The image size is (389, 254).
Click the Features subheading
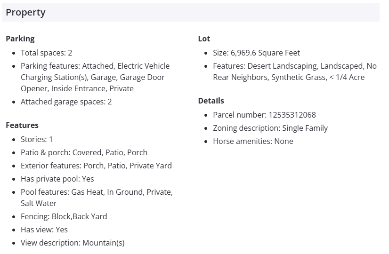tap(22, 125)
